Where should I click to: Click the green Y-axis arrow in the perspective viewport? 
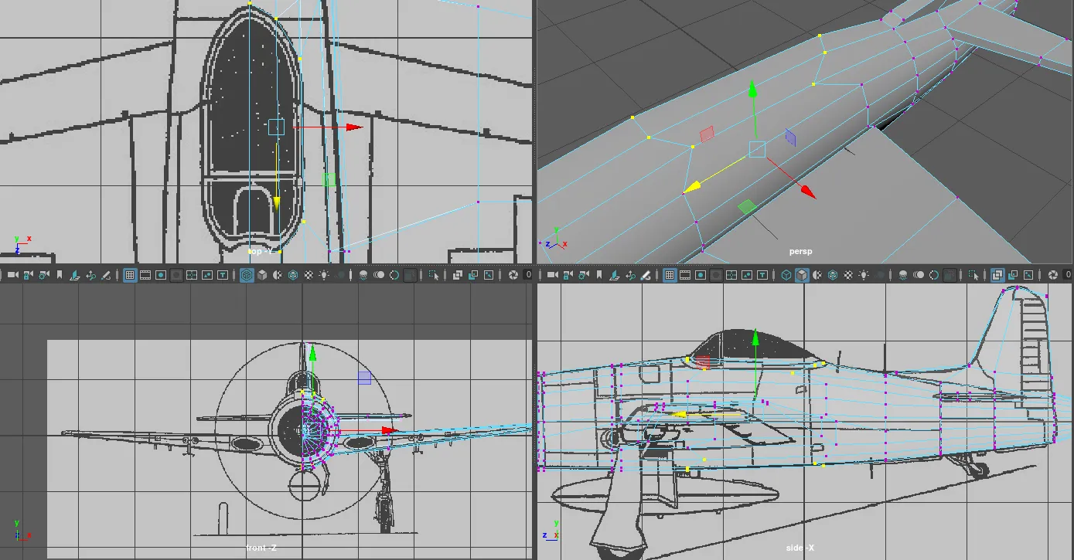[752, 90]
